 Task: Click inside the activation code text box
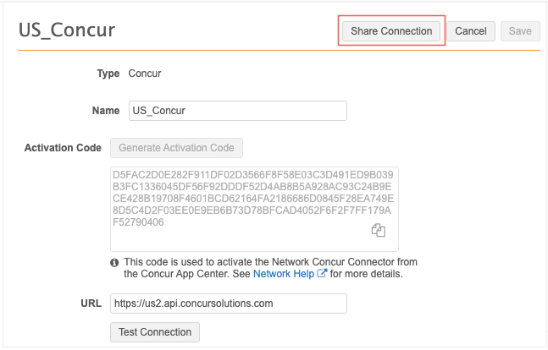tap(254, 207)
